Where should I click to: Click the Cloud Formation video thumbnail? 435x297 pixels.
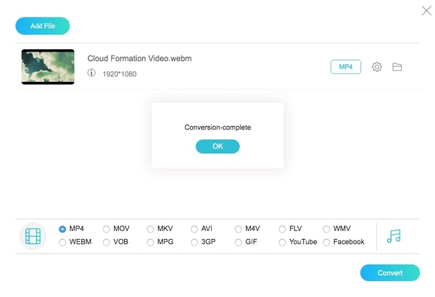point(48,67)
